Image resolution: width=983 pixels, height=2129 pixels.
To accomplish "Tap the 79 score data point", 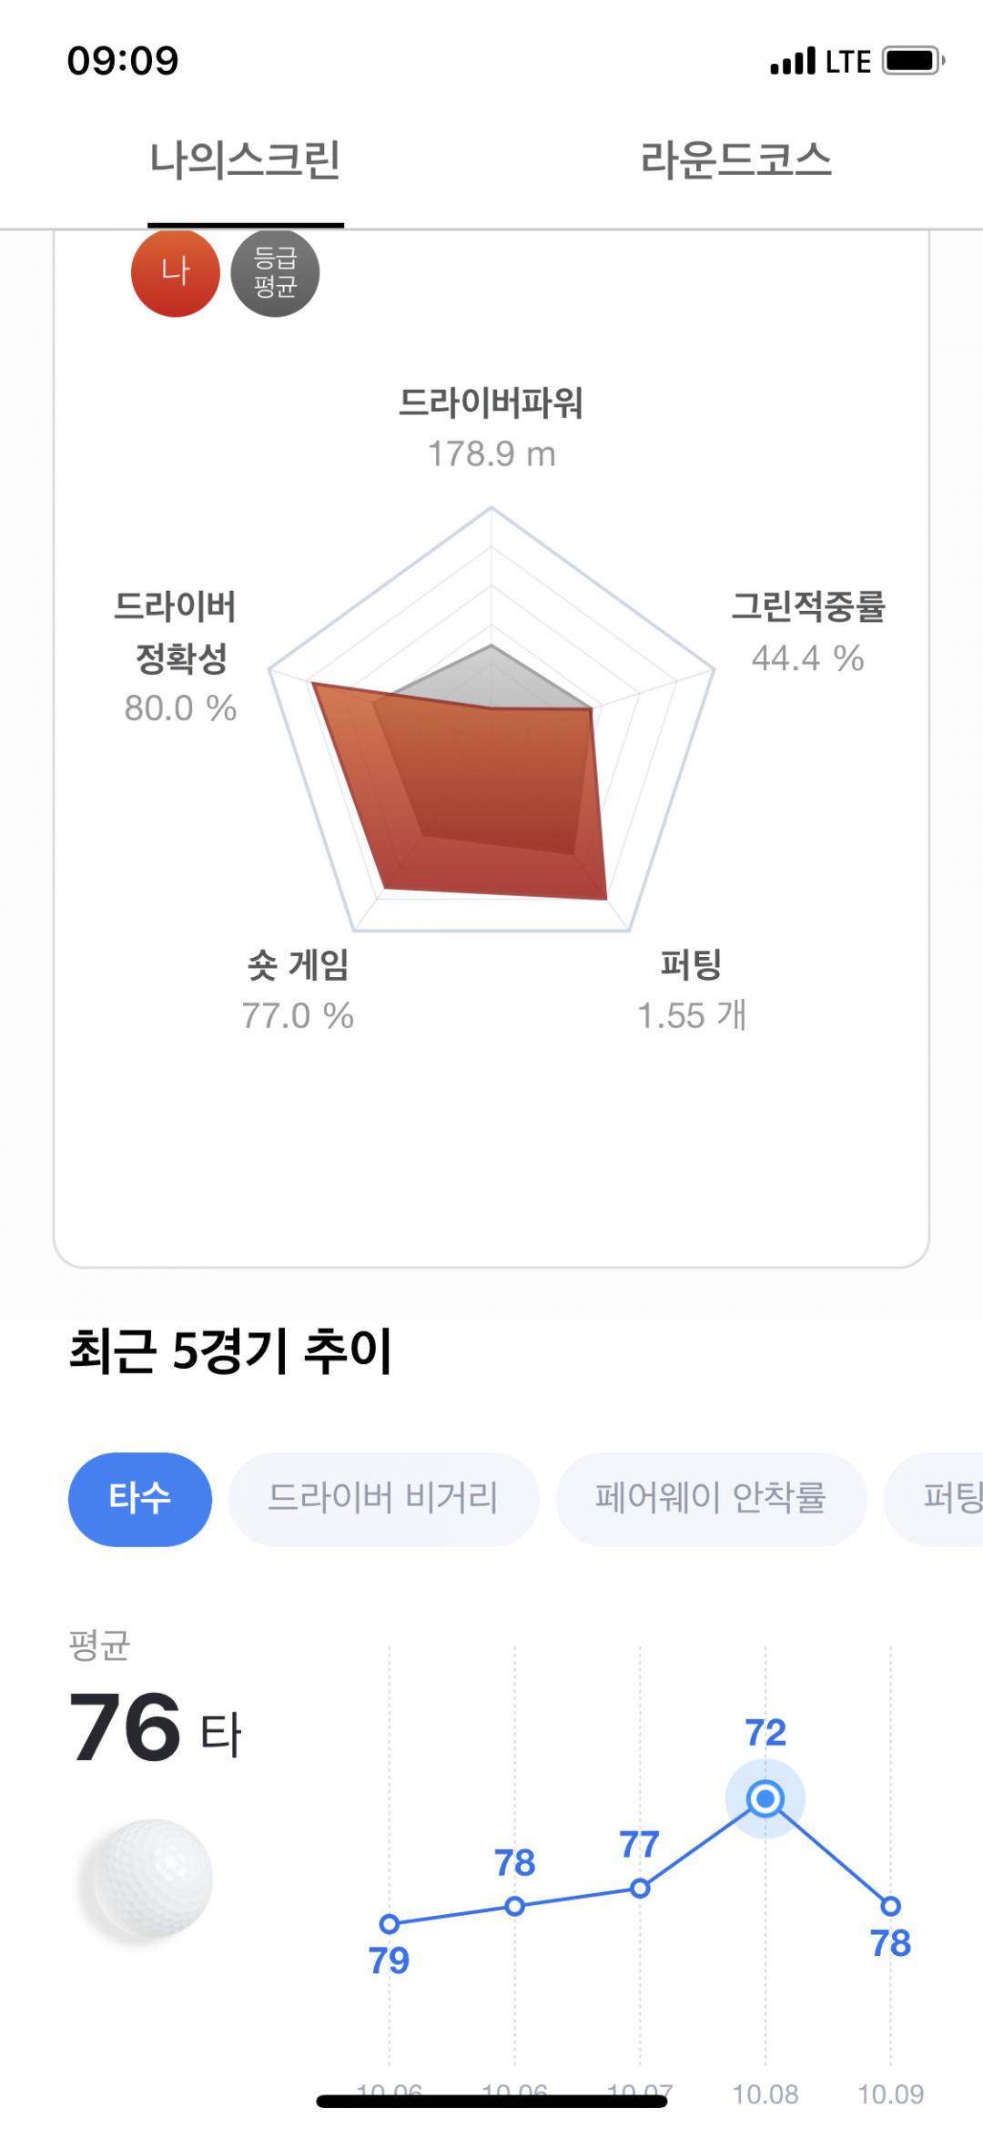I will pyautogui.click(x=390, y=1924).
